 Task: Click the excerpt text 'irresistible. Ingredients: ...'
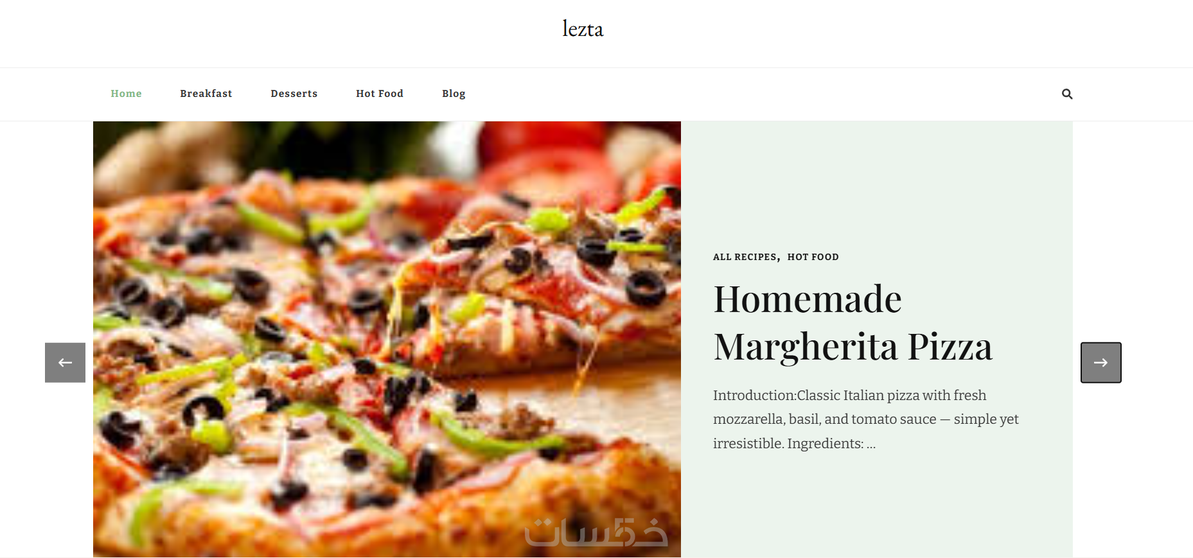click(x=794, y=444)
